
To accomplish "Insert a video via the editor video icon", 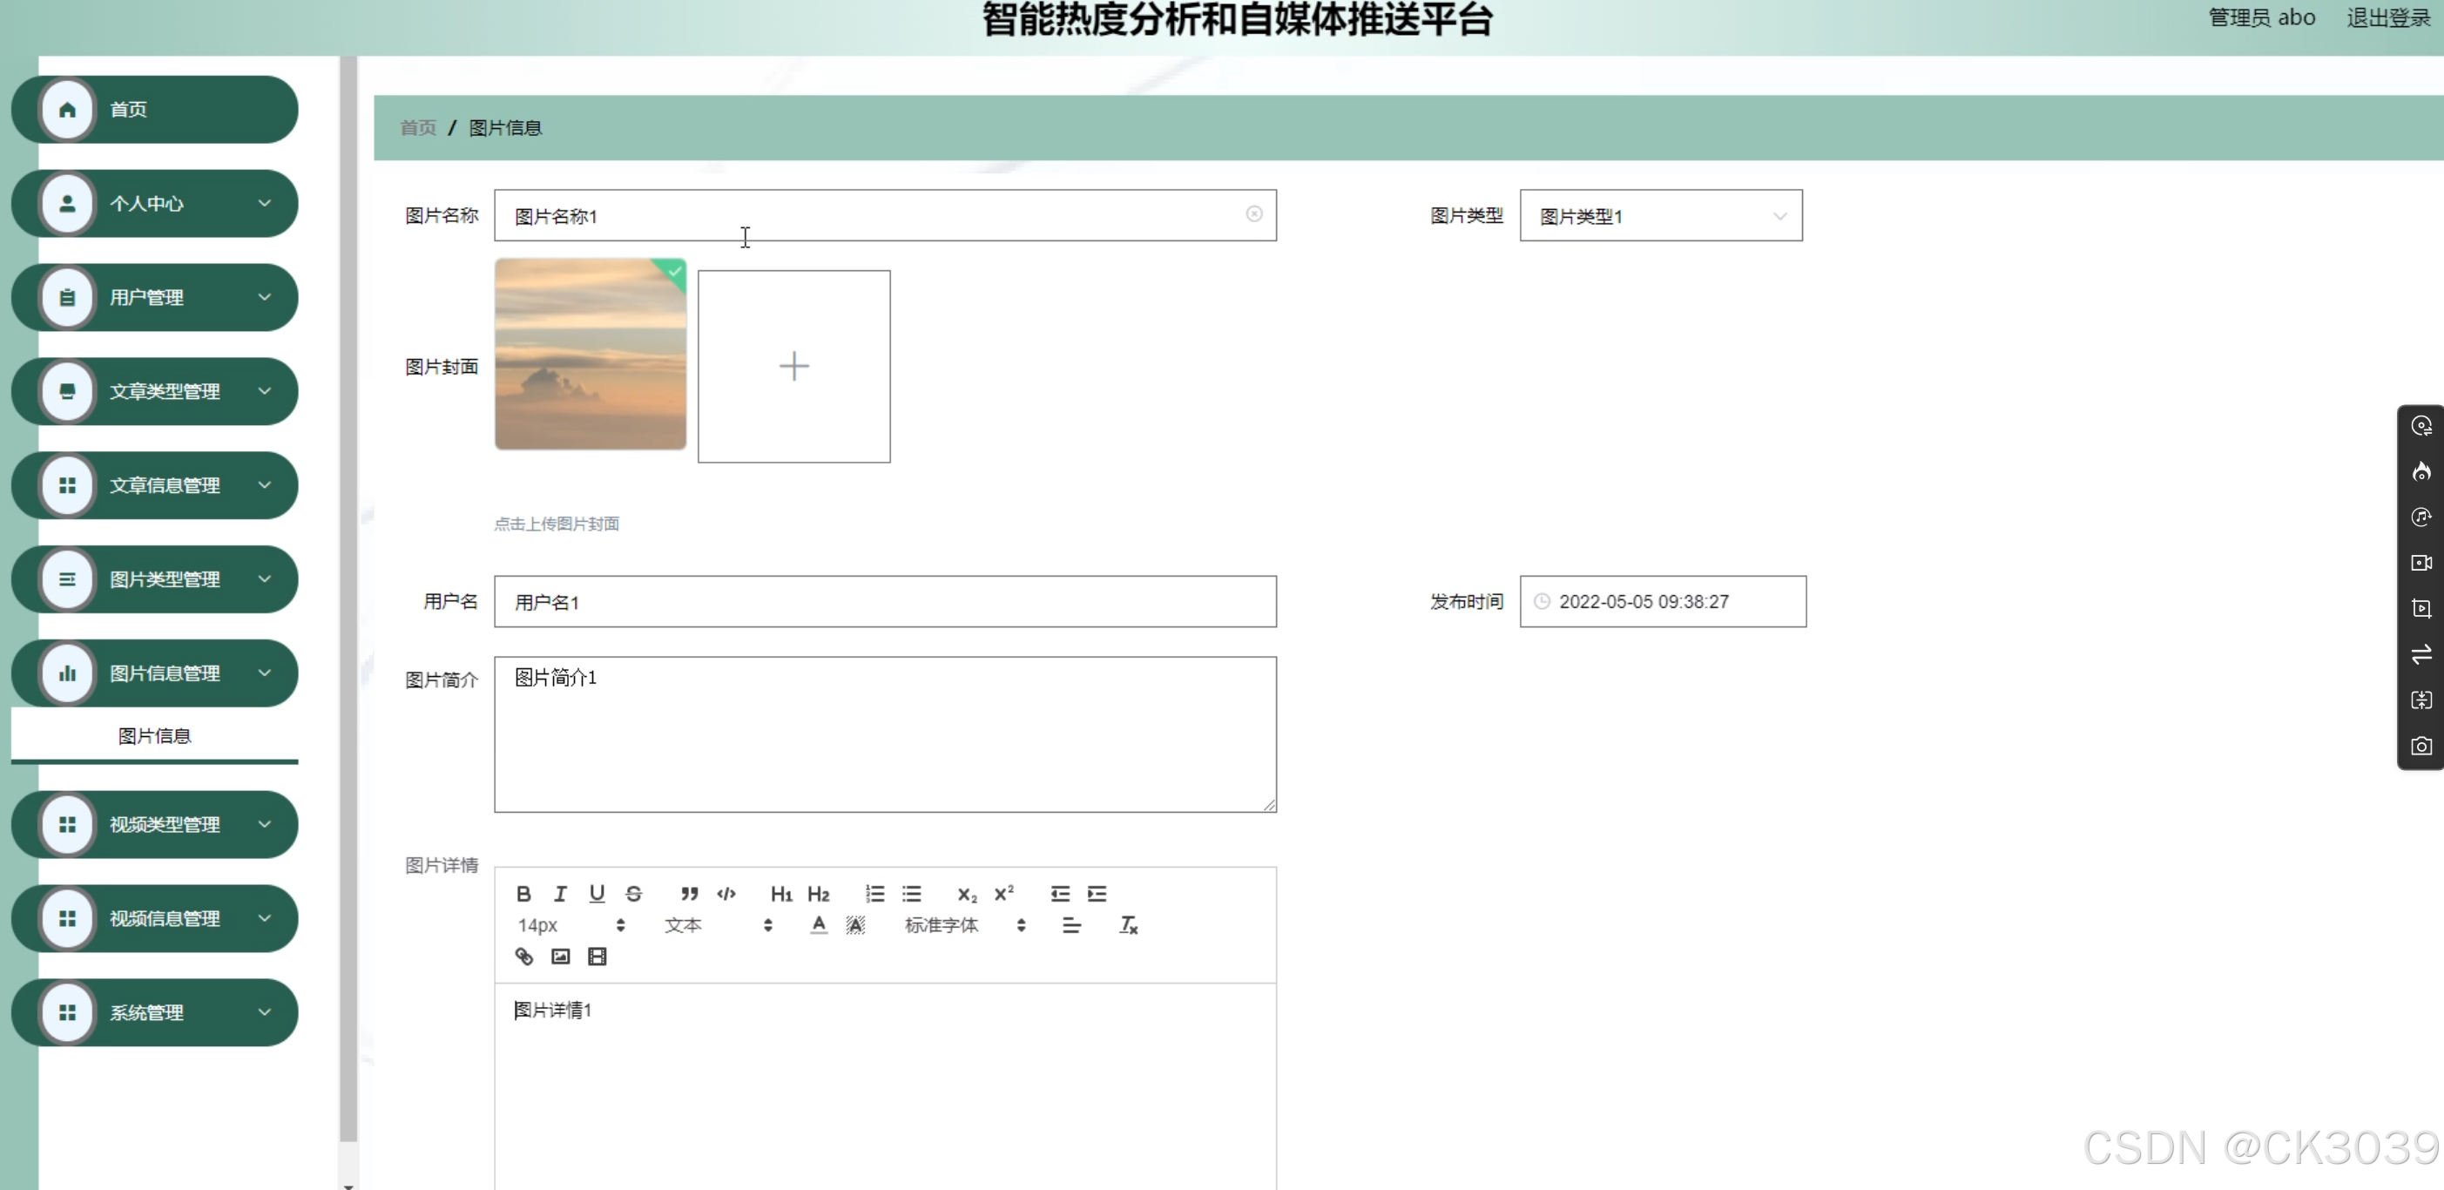I will tap(596, 957).
